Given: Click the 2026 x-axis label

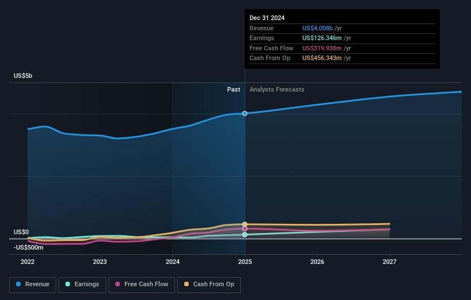Looking at the screenshot, I should pos(317,262).
